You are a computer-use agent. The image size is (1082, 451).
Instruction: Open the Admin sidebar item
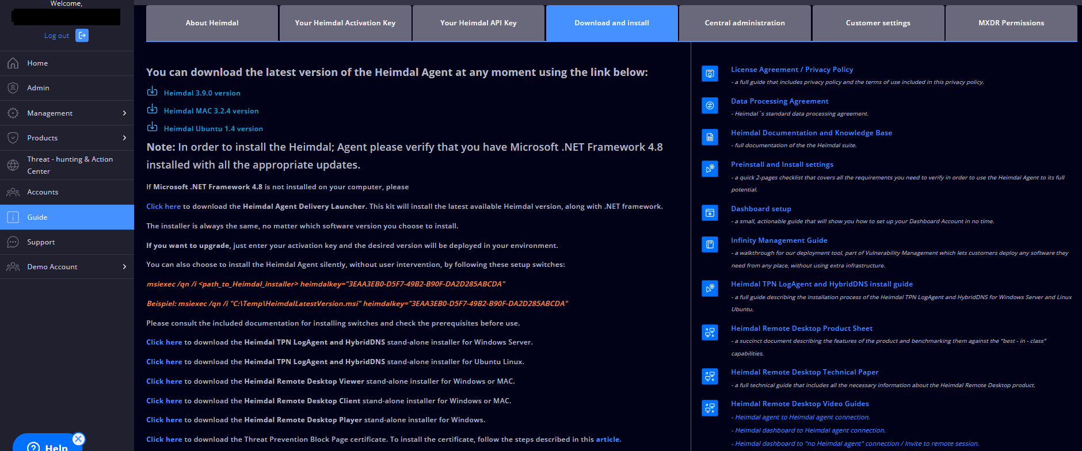67,88
